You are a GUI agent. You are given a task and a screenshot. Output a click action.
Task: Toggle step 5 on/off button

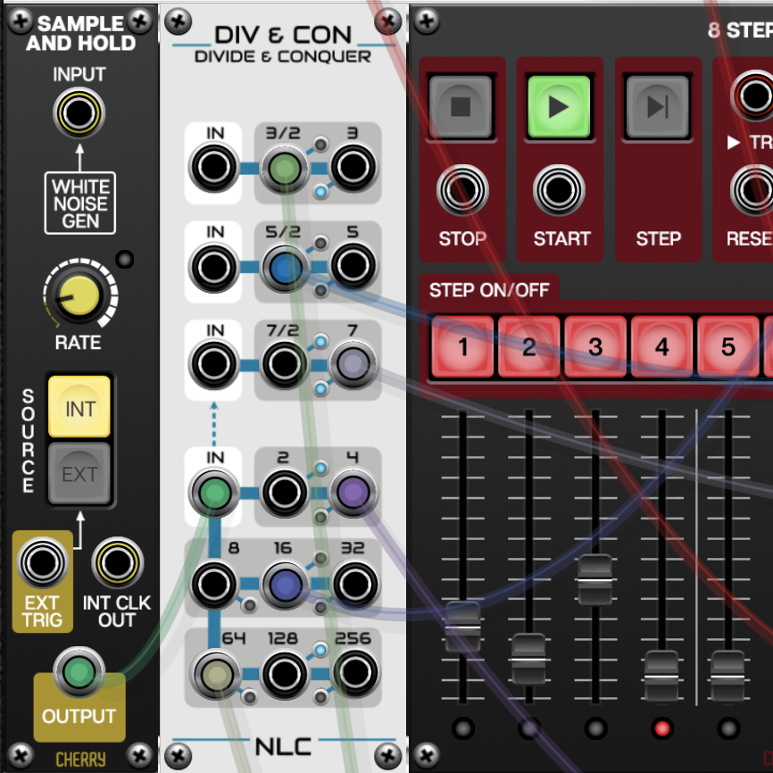728,346
